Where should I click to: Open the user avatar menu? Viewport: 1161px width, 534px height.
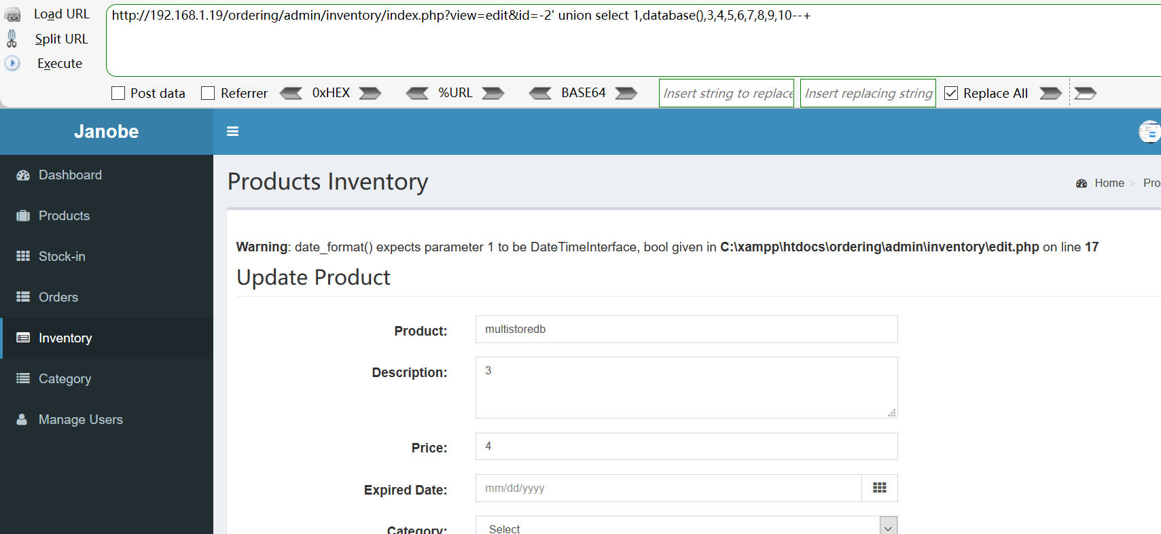tap(1149, 132)
